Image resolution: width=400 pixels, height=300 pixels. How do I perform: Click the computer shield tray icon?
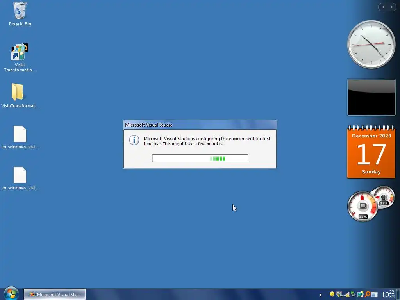[x=339, y=295]
